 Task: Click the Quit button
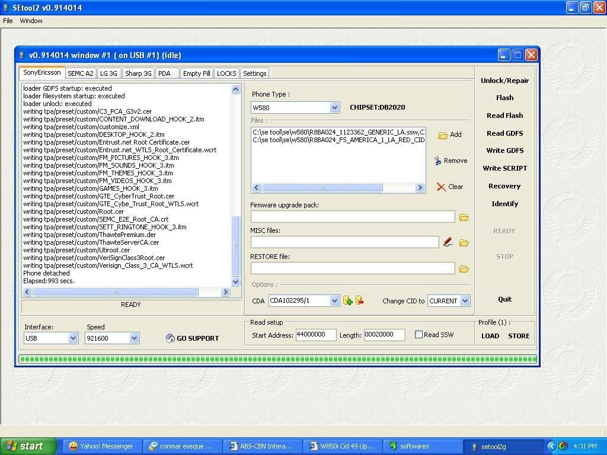(x=505, y=299)
